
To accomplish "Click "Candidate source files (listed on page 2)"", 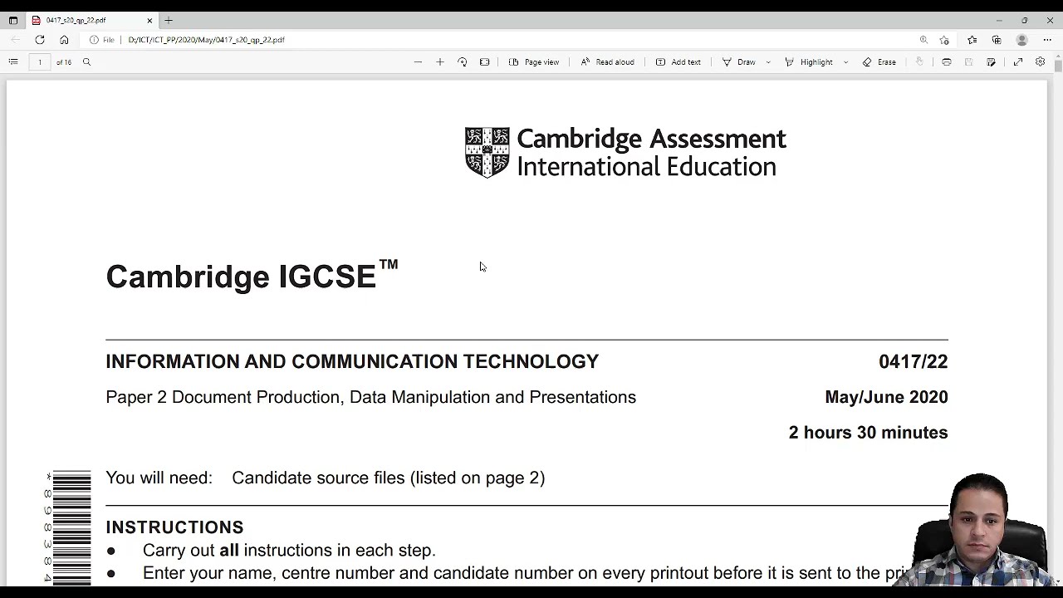I will 388,478.
